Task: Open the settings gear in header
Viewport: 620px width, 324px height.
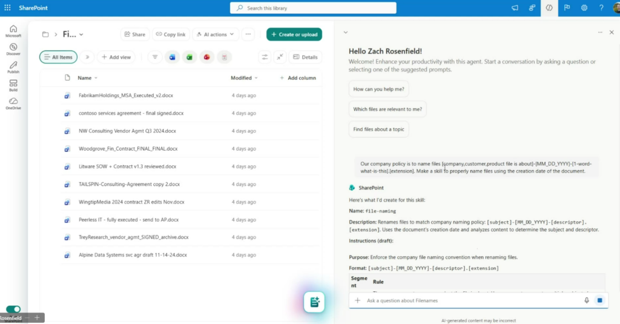Action: (x=584, y=8)
